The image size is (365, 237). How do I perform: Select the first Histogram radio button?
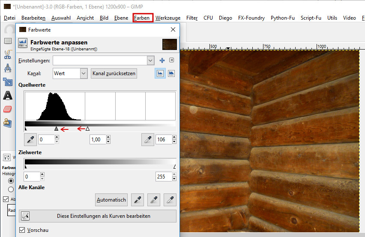11,180
